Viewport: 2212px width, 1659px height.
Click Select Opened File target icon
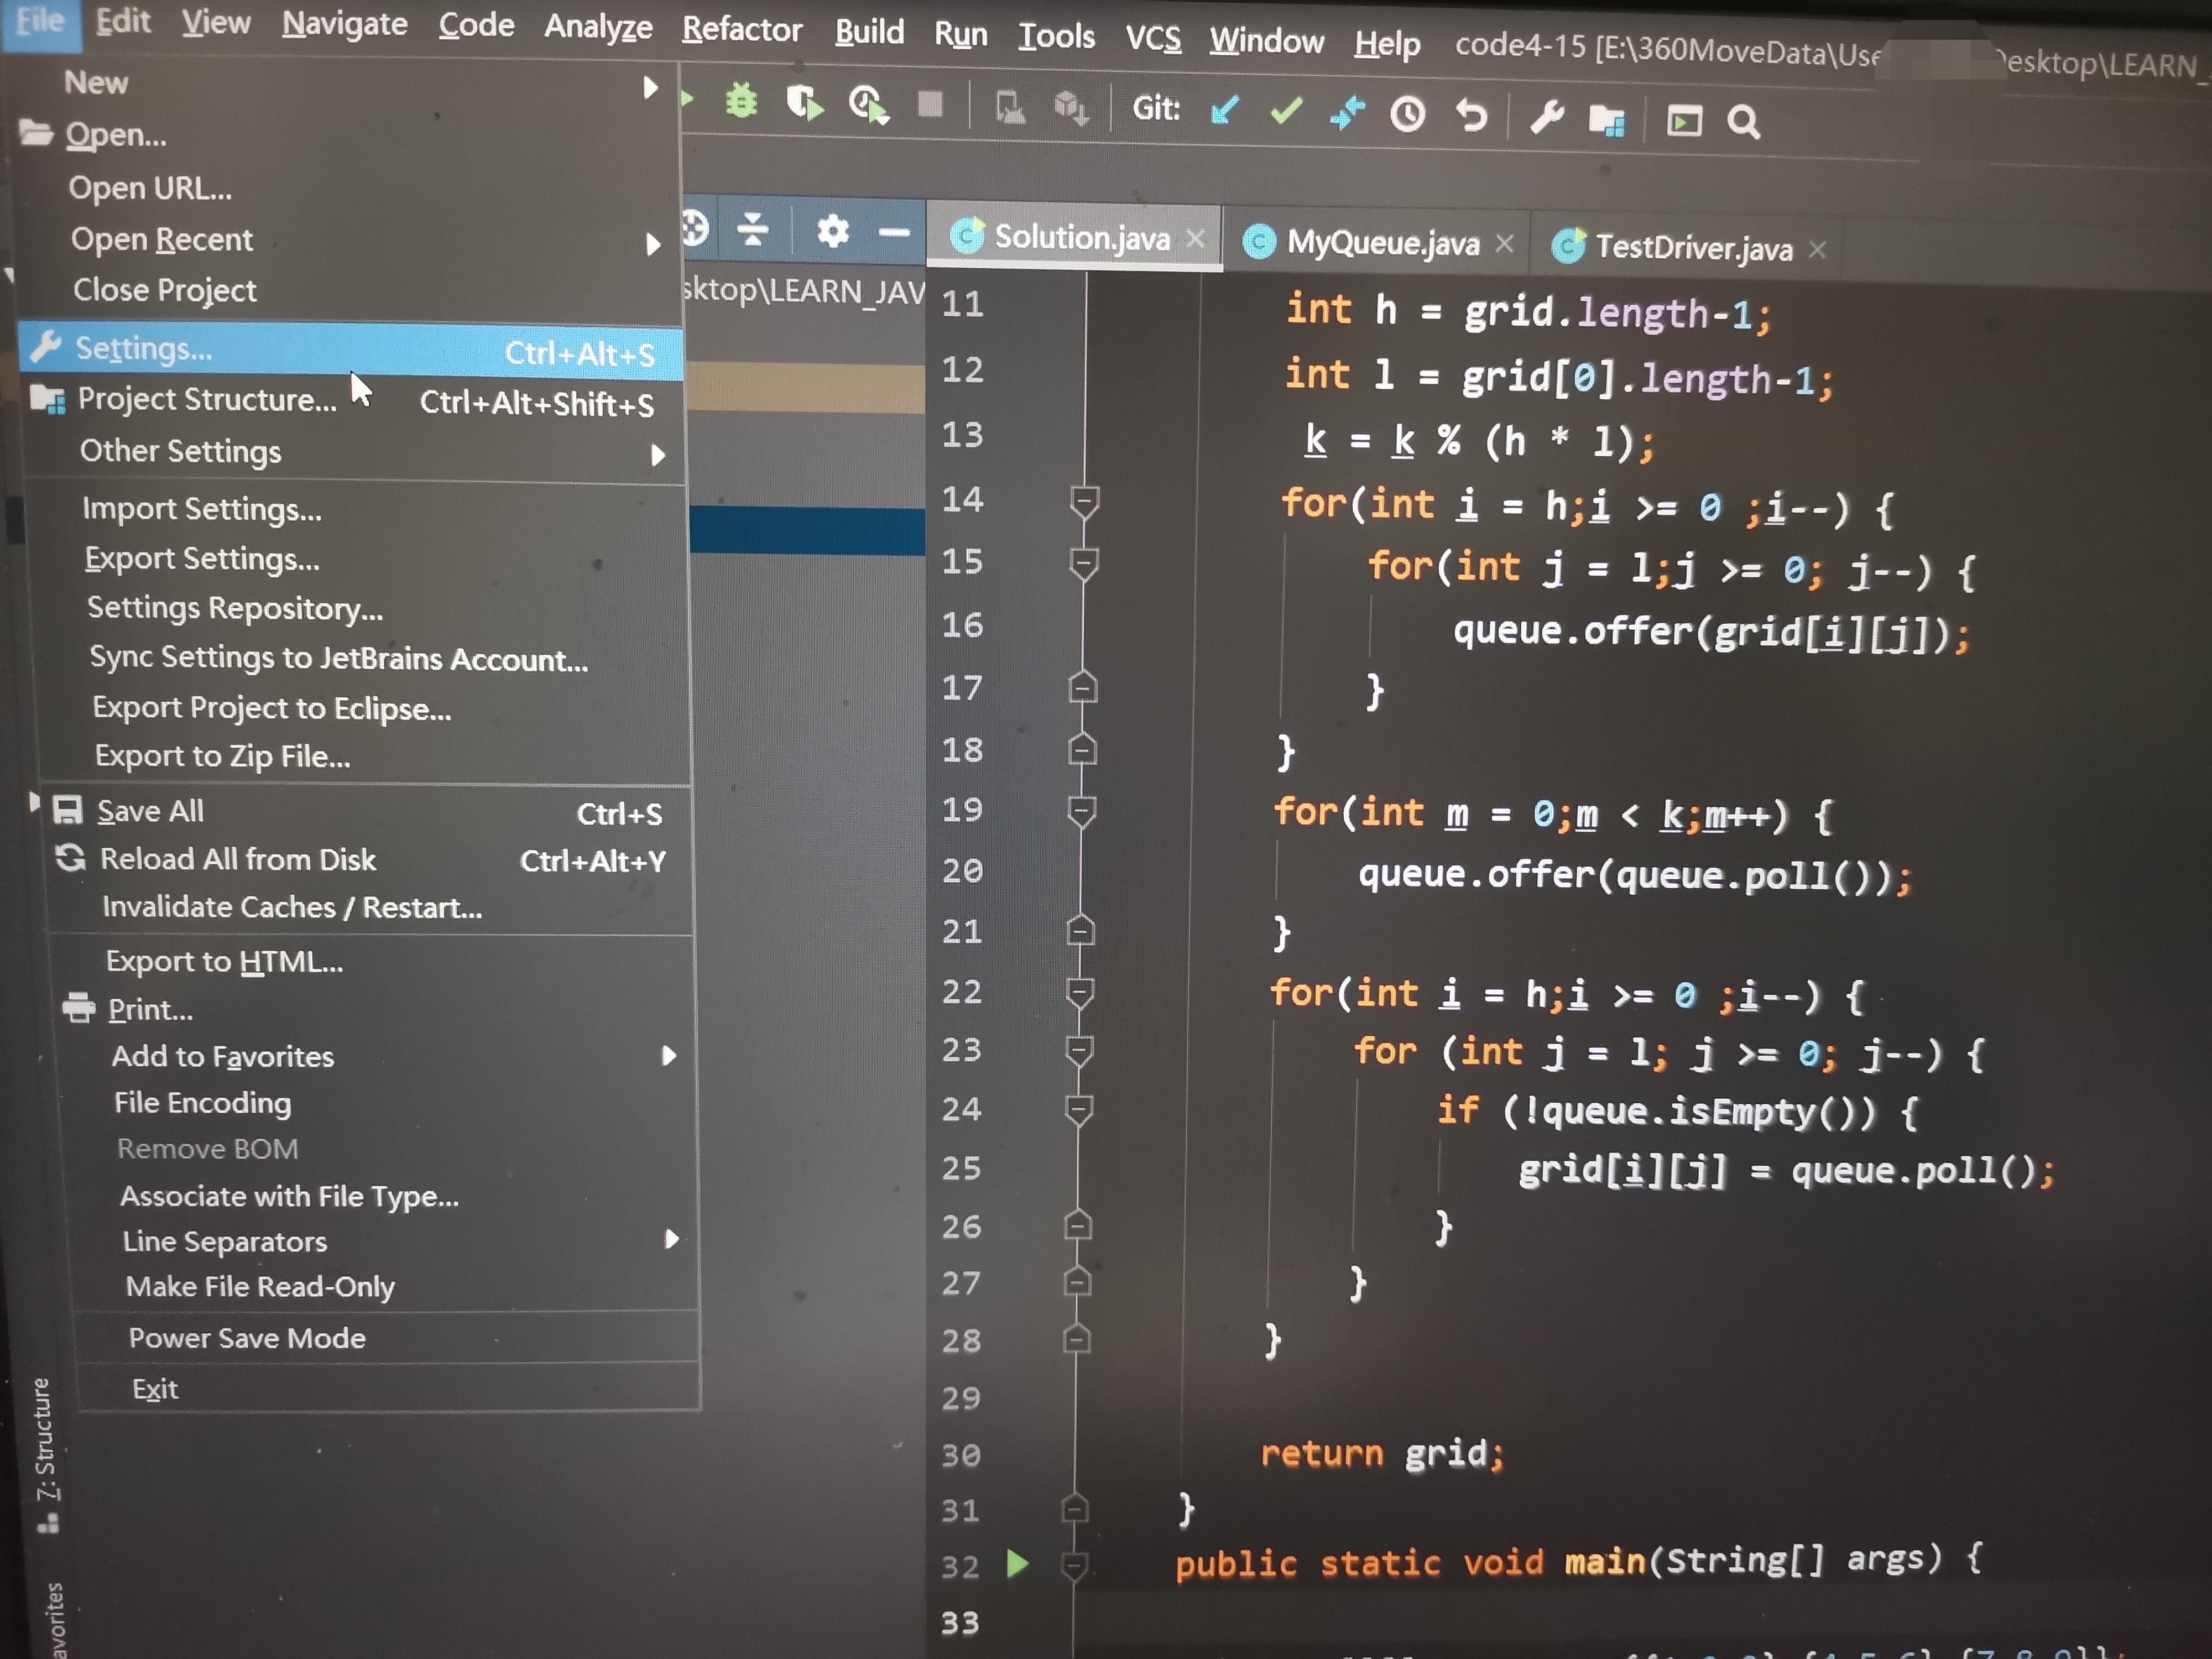[695, 228]
